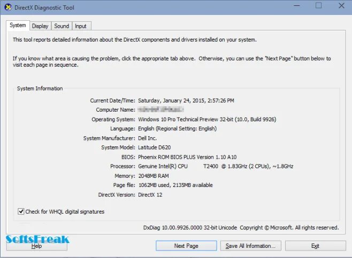Close the DirectX Diagnostic Tool window
The height and width of the screenshot is (258, 352).
point(341,5)
